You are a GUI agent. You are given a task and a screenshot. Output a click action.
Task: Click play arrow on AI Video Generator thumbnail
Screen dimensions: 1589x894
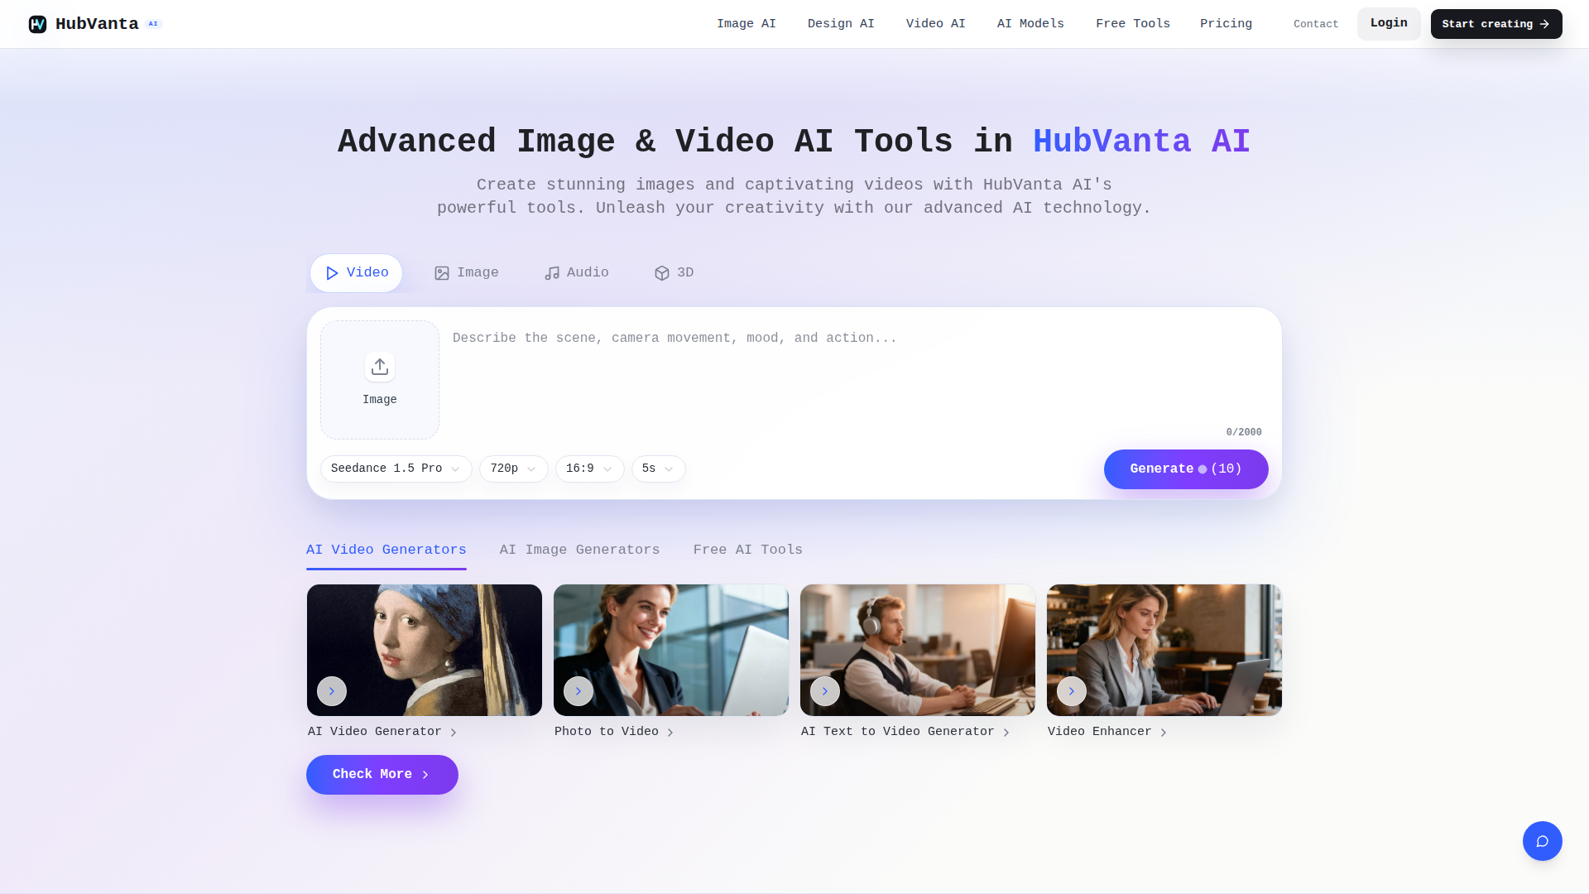[332, 691]
